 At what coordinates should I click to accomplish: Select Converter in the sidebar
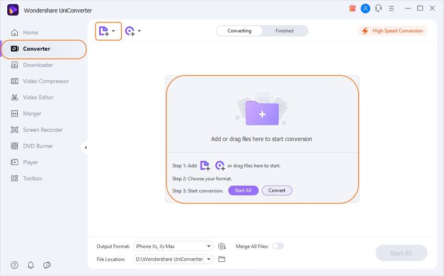(x=44, y=49)
